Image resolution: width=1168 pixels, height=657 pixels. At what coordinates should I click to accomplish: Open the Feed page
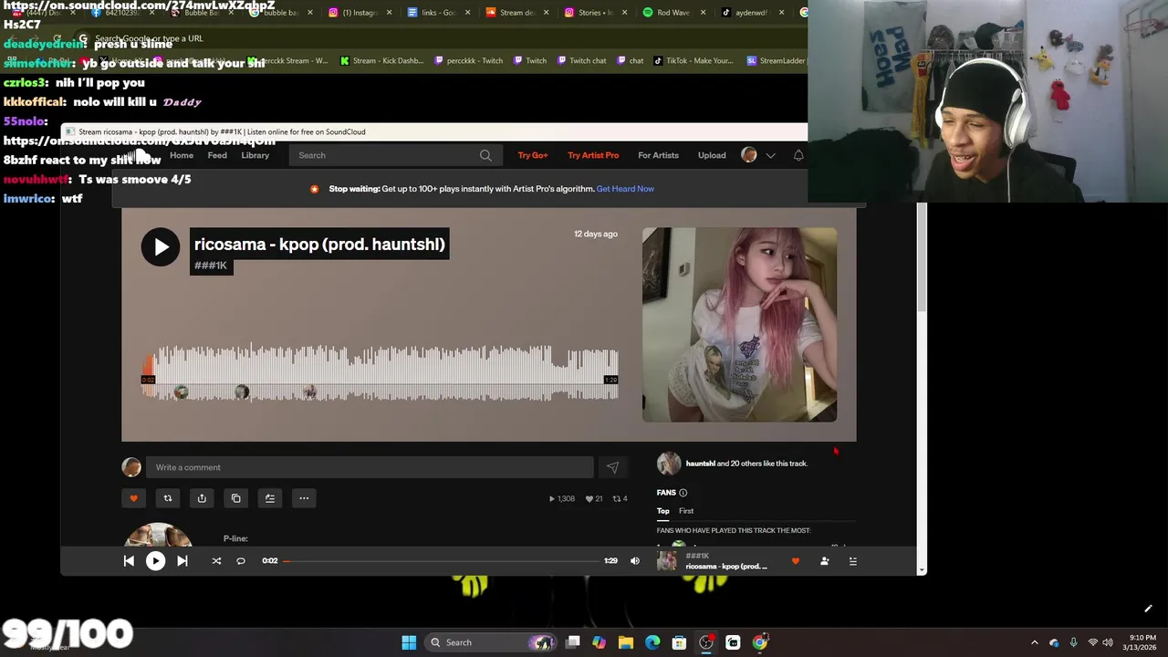coord(217,155)
